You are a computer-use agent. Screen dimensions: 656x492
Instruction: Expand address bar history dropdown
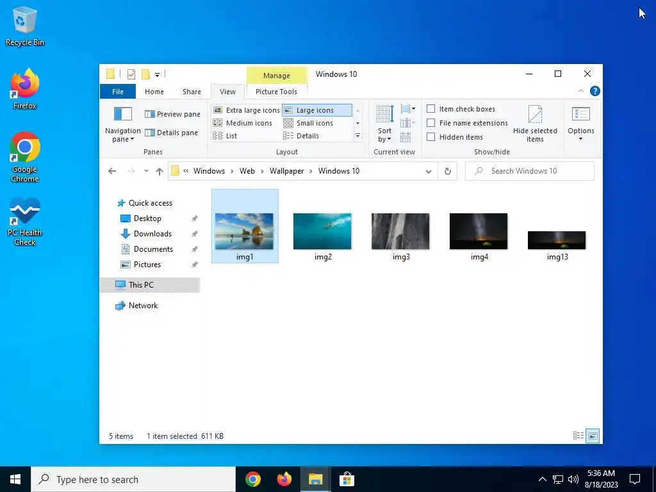coord(429,171)
